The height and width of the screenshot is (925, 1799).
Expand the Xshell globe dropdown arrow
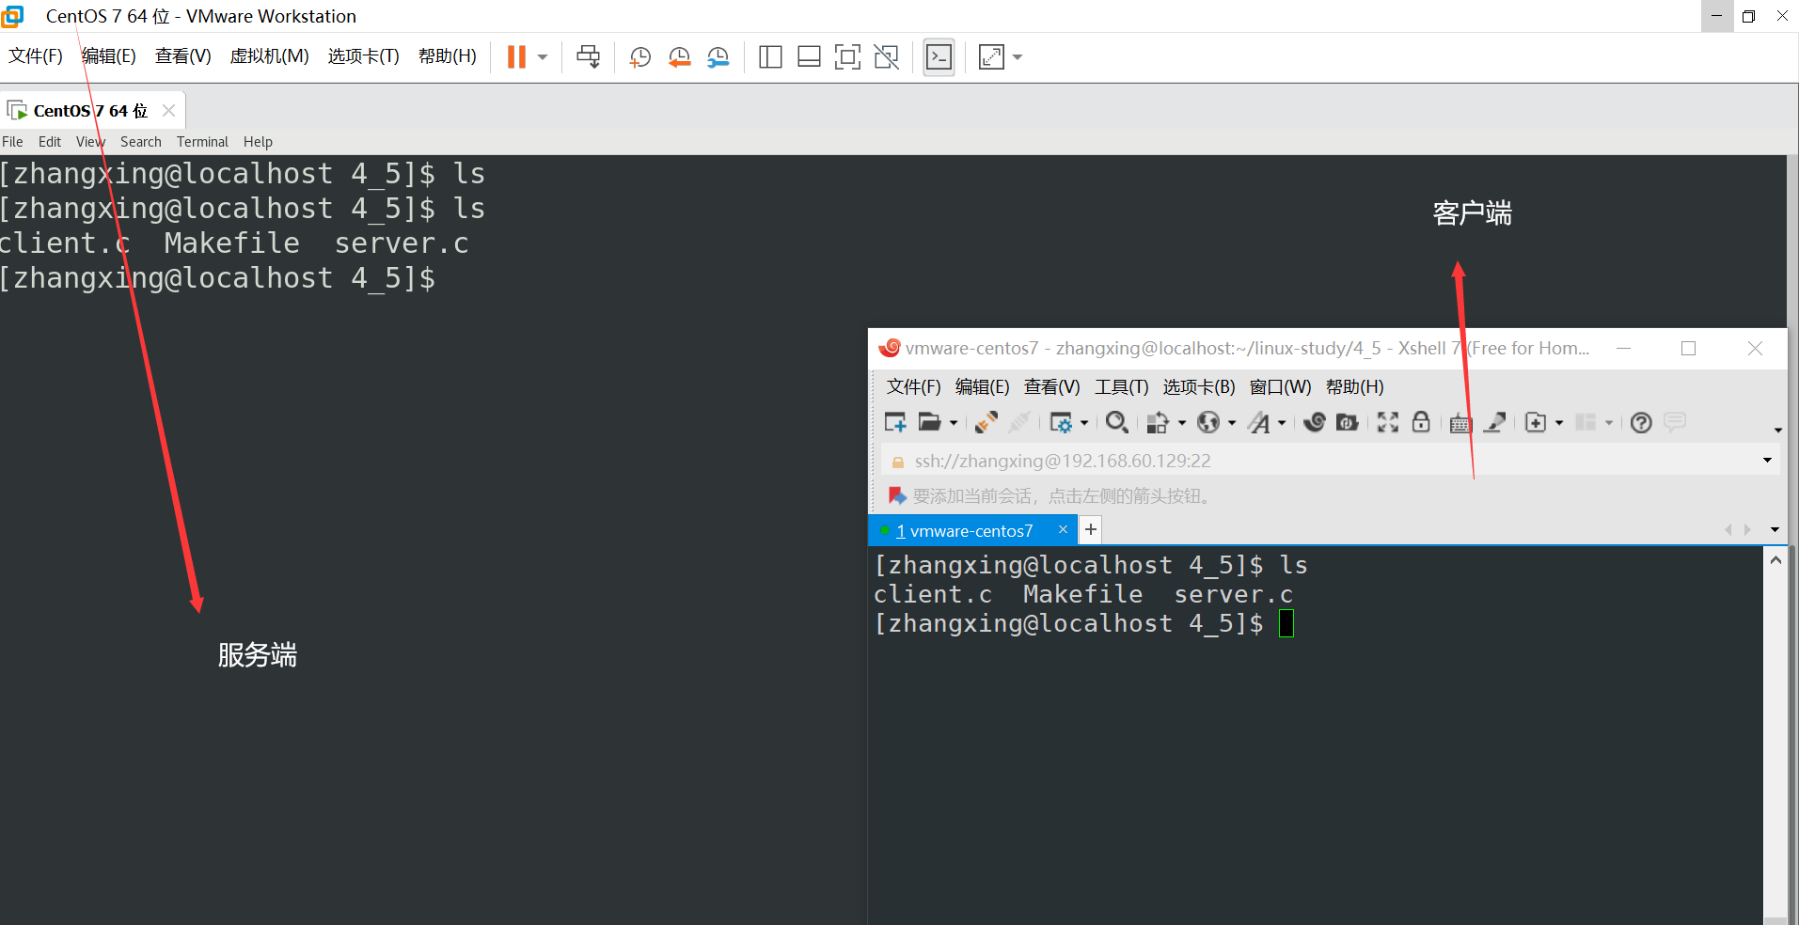tap(1232, 423)
